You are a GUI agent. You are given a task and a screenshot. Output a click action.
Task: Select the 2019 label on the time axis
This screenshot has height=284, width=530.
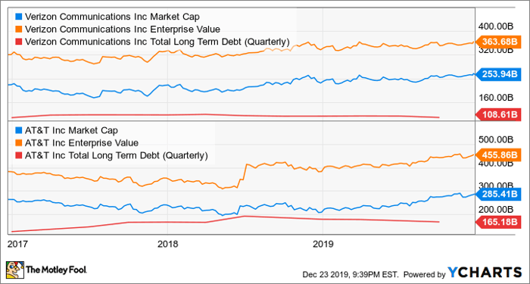tap(323, 244)
